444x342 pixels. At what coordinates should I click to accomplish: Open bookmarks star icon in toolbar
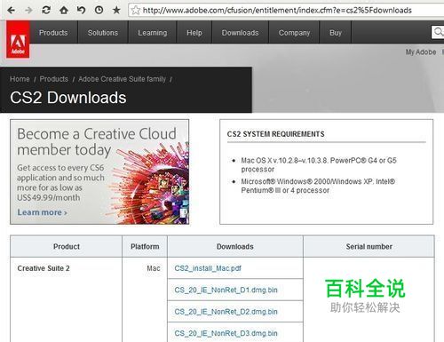coord(116,11)
